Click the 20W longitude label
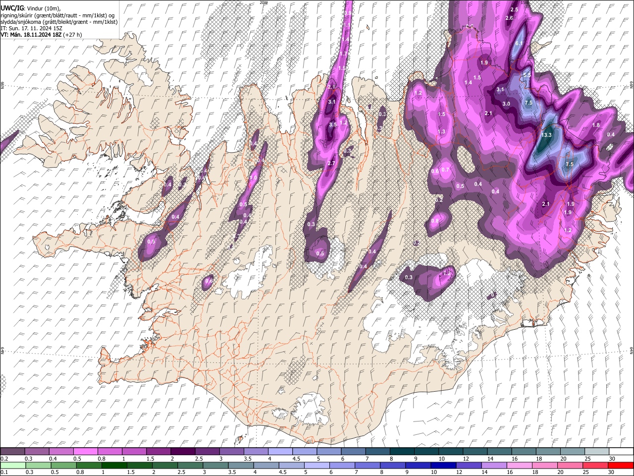This screenshot has height=476, width=634. click(x=263, y=2)
